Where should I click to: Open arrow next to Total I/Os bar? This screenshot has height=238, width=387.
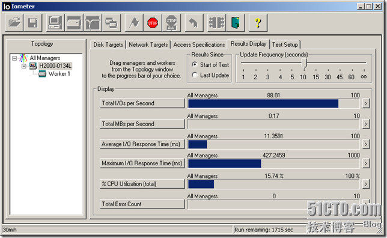click(x=366, y=103)
